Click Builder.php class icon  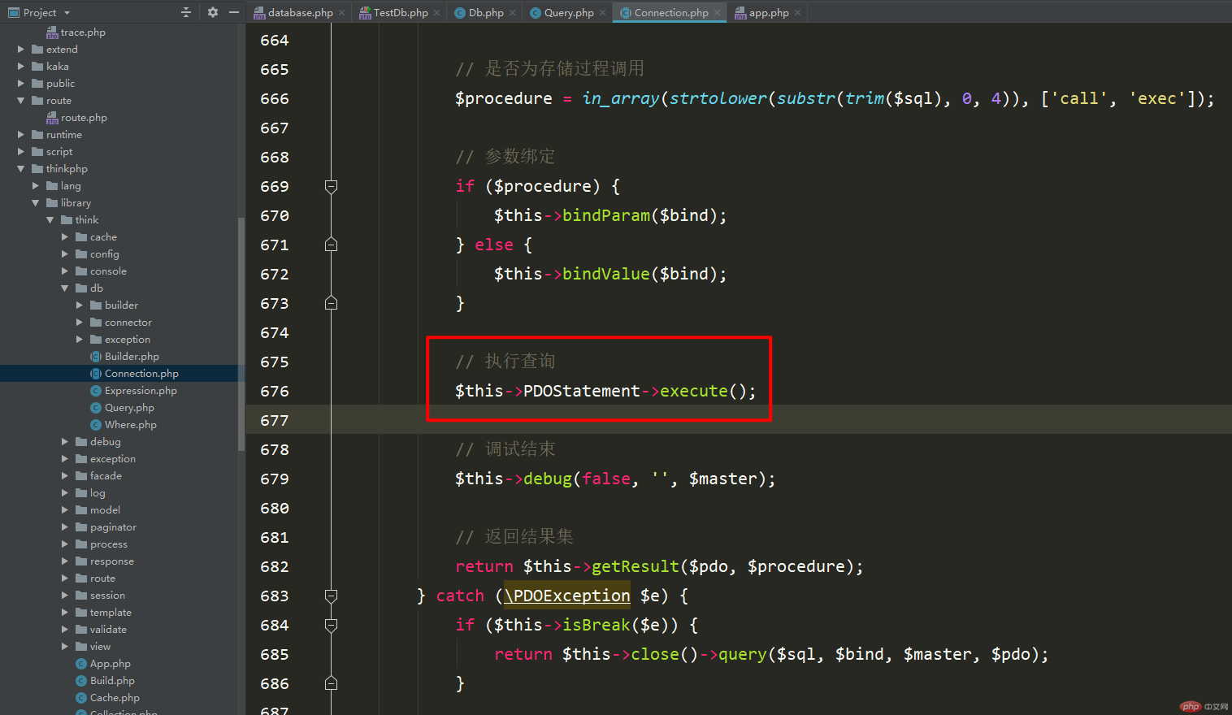click(x=96, y=357)
